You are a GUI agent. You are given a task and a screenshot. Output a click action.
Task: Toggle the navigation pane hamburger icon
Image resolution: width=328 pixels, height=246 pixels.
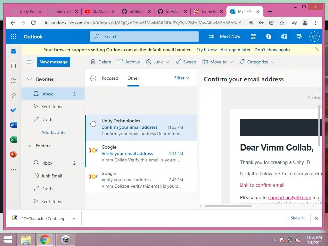29,62
